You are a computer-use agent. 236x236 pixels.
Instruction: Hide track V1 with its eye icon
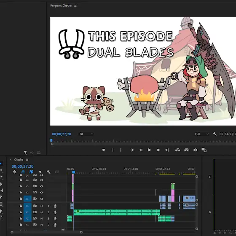pyautogui.click(x=42, y=198)
